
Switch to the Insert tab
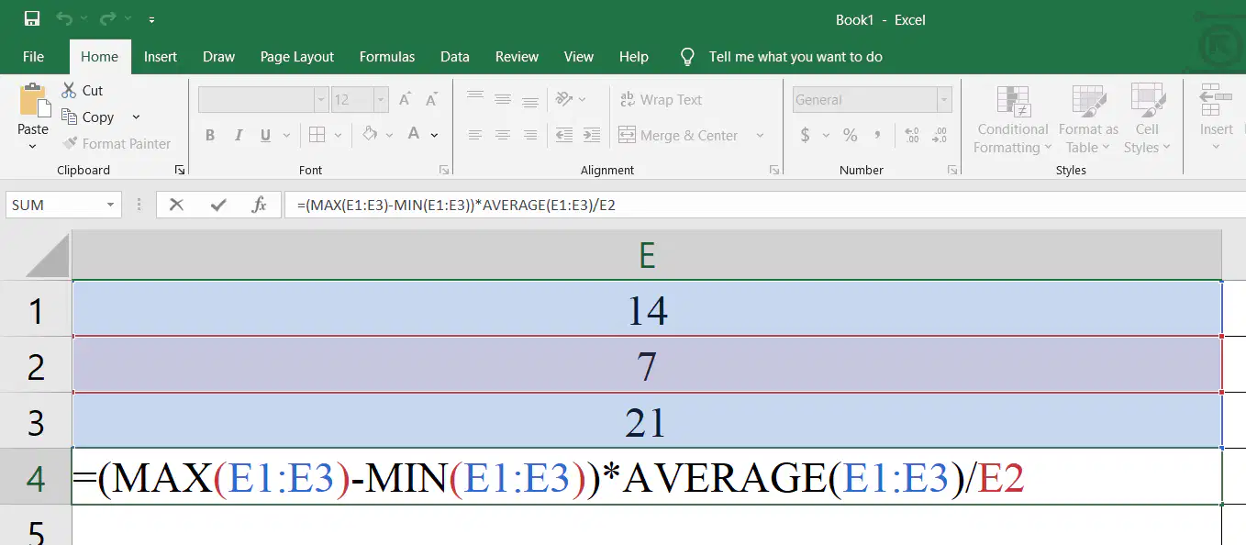tap(161, 57)
